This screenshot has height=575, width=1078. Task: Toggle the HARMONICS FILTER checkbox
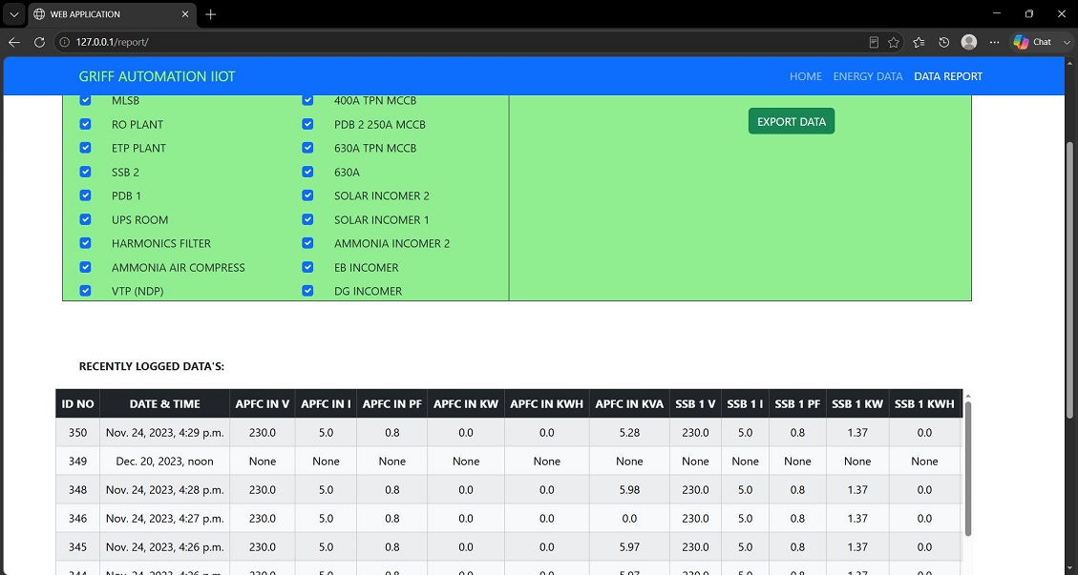(x=85, y=243)
